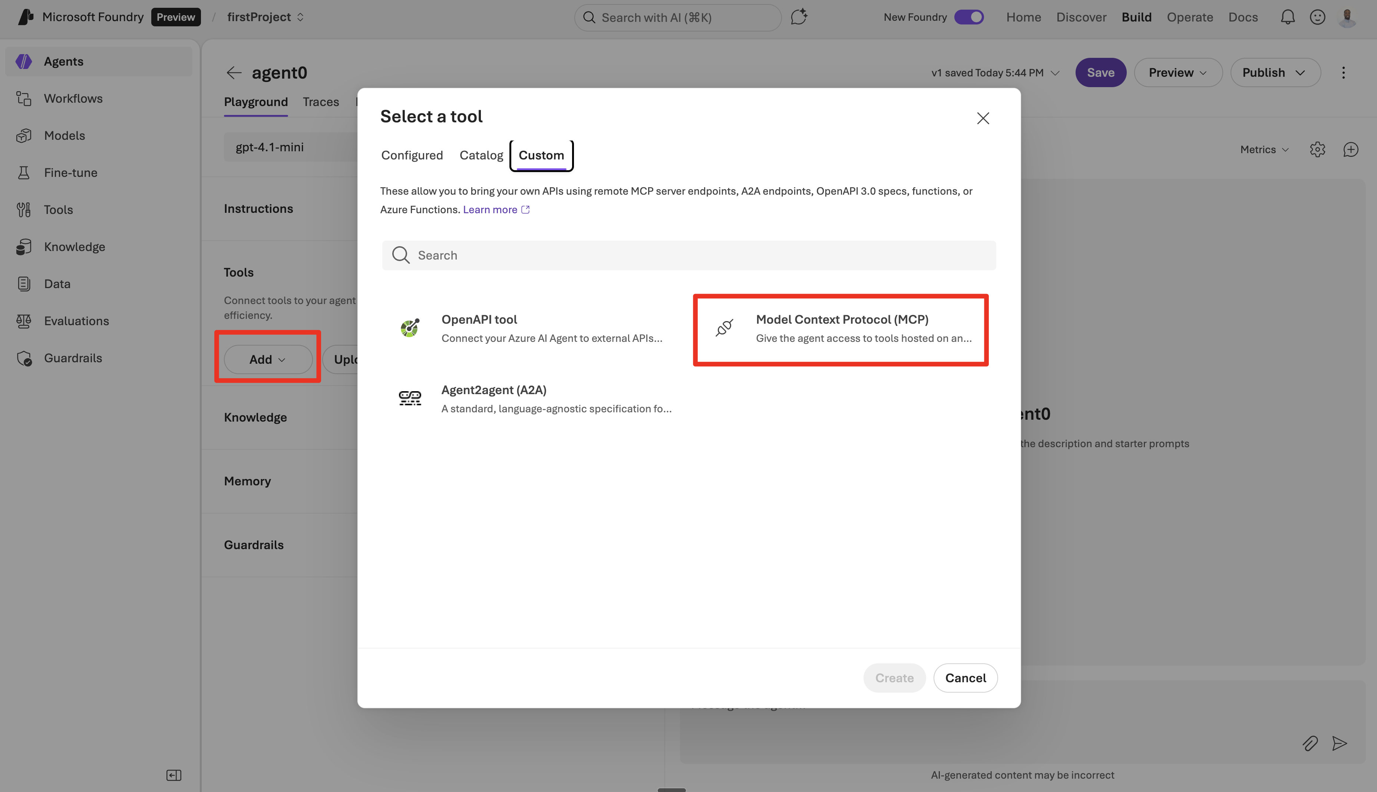This screenshot has height=792, width=1377.
Task: Click the settings gear beside Metrics
Action: (1318, 149)
